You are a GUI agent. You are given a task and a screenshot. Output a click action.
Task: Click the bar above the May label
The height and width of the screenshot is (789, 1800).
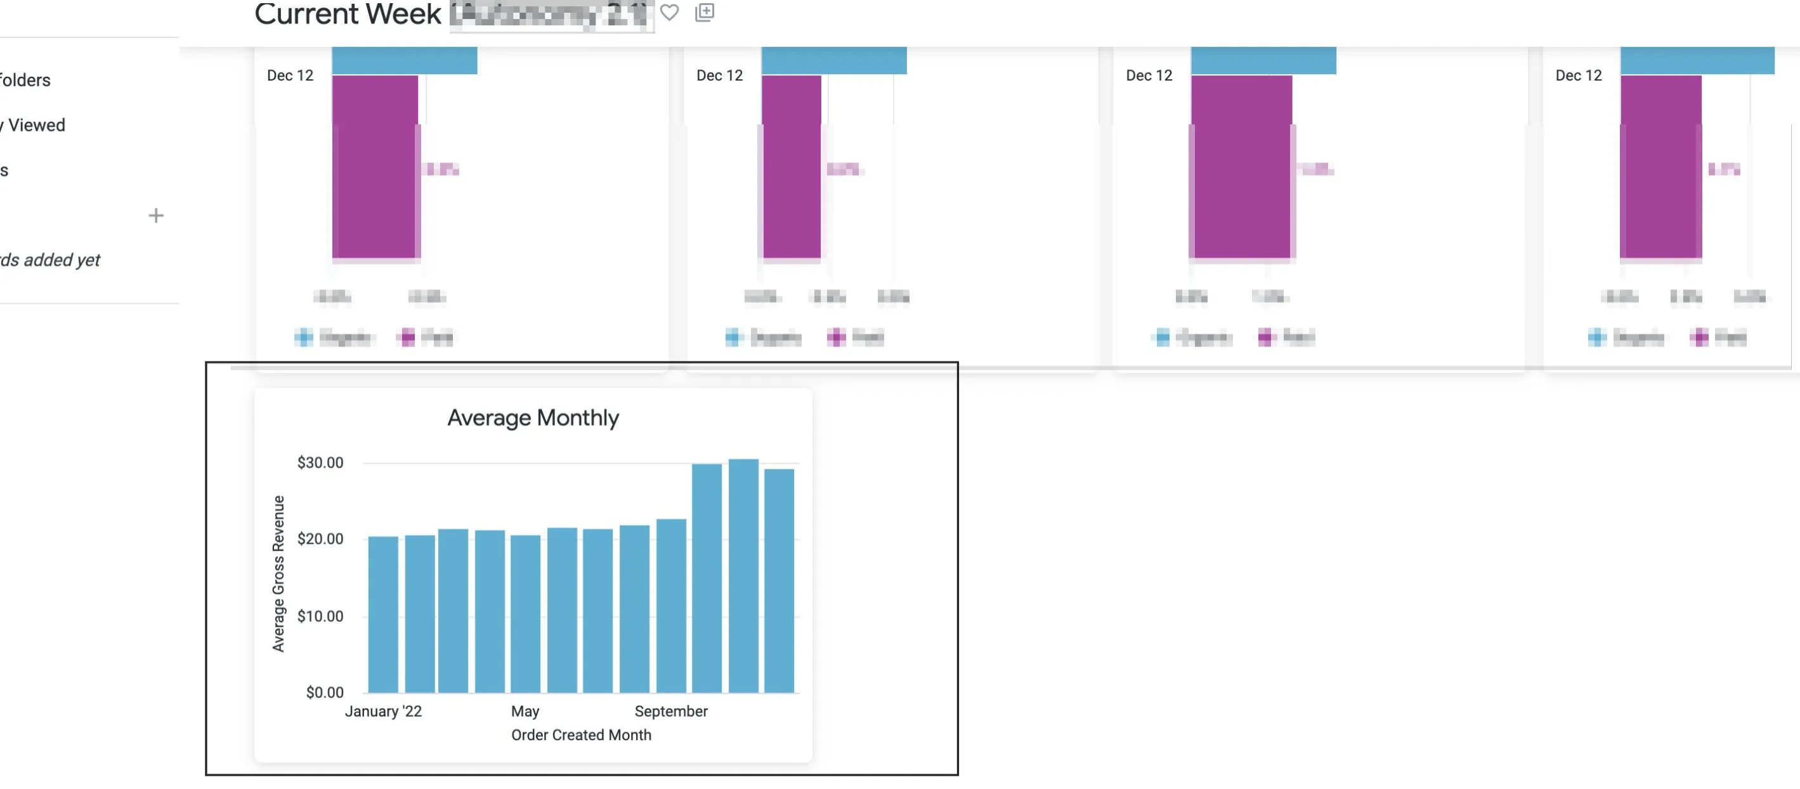(x=525, y=613)
